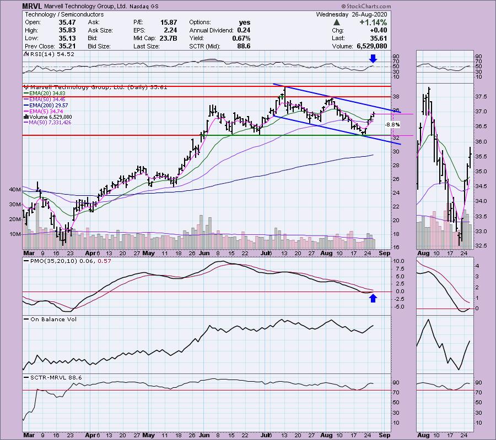Select the Low value 35.13

pyautogui.click(x=67, y=38)
